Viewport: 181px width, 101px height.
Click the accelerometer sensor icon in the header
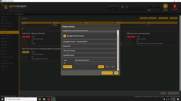(x=127, y=7)
